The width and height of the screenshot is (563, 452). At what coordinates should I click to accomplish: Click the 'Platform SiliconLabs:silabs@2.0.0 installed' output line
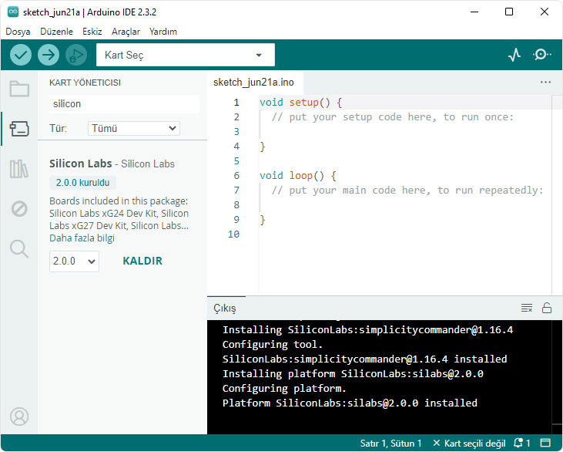pos(350,403)
